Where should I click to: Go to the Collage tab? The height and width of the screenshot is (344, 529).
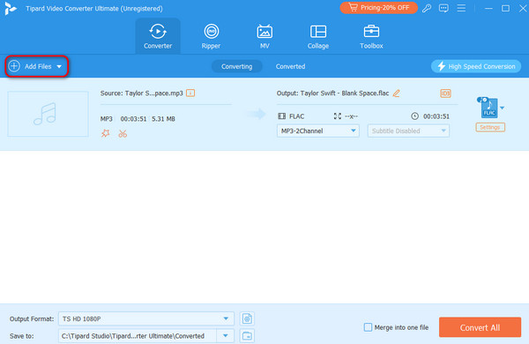point(317,36)
